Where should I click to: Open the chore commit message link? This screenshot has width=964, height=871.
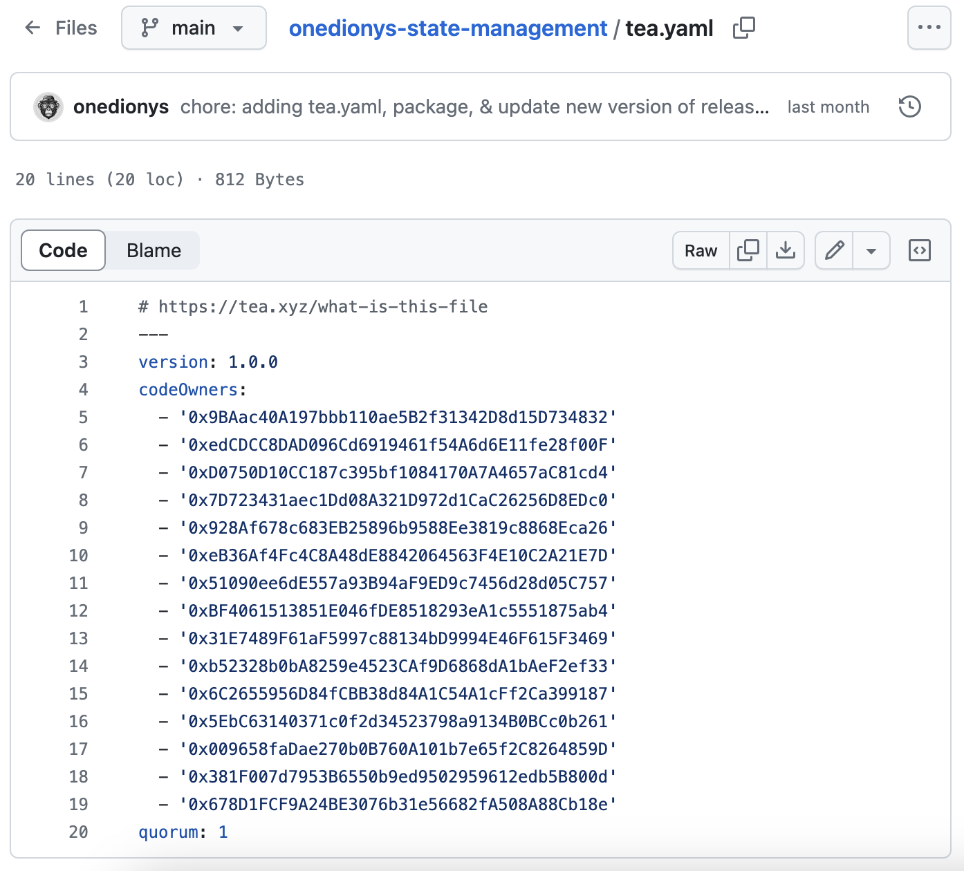[474, 107]
